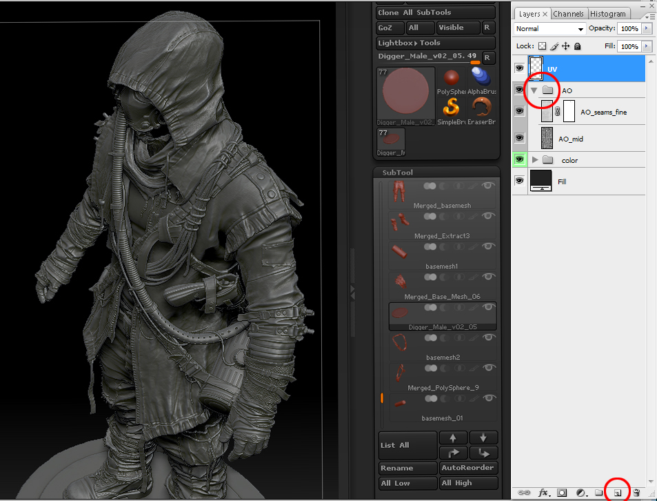
Task: Hide the UV layer
Action: pyautogui.click(x=520, y=68)
